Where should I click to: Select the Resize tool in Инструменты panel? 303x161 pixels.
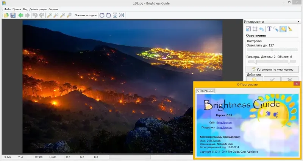[x=248, y=29]
